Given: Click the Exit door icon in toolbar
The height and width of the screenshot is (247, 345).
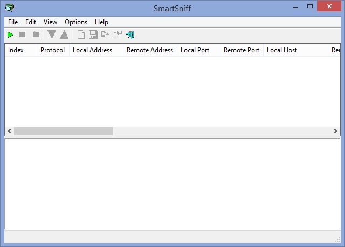Looking at the screenshot, I should point(130,35).
